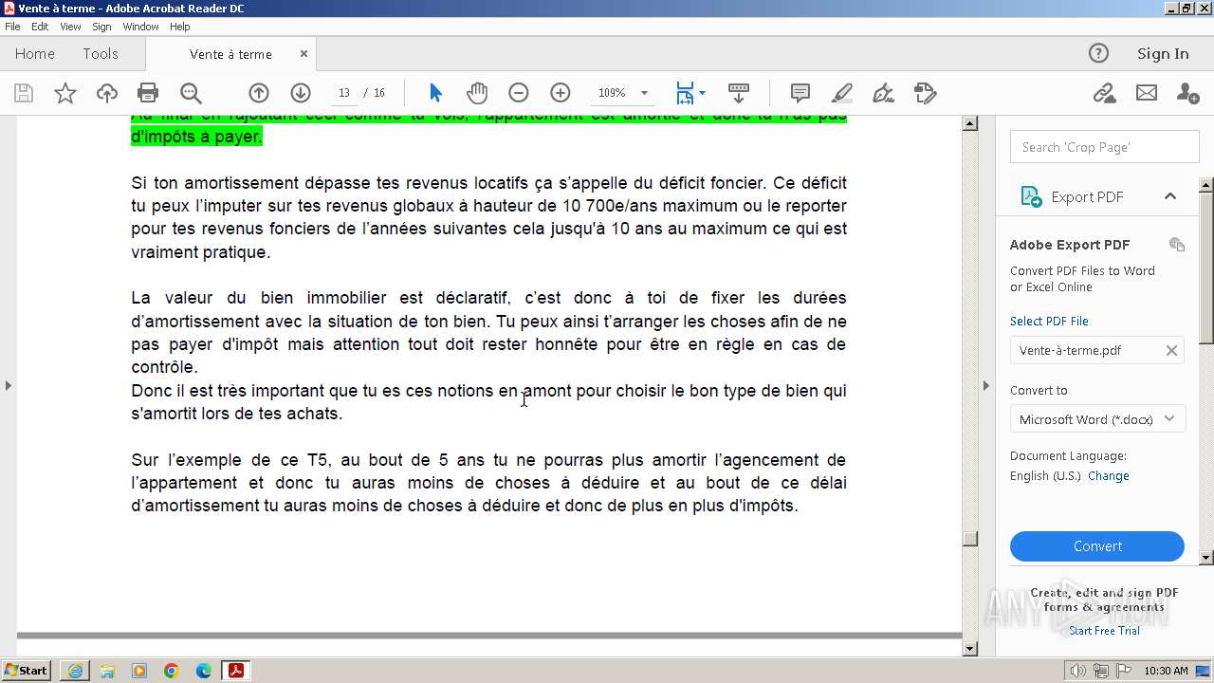Open the Window menu
The width and height of the screenshot is (1214, 683).
click(x=140, y=27)
